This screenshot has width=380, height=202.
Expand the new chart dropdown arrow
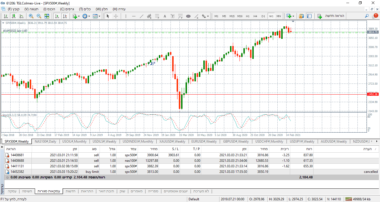tap(293, 16)
